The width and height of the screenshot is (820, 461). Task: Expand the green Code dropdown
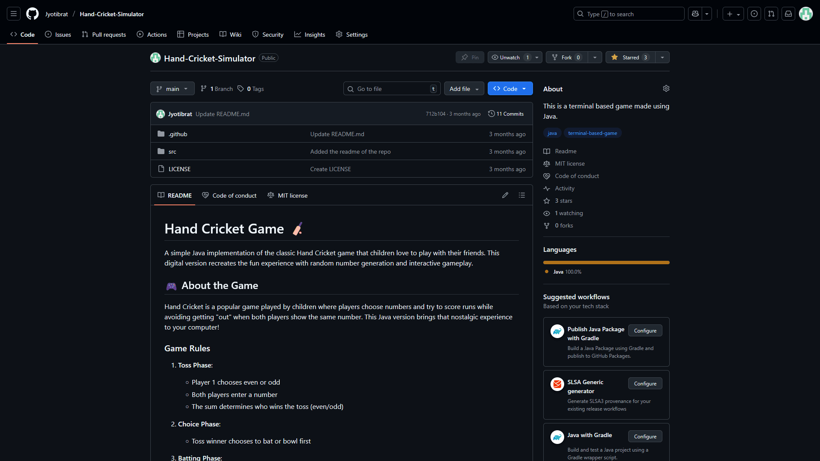coord(510,89)
